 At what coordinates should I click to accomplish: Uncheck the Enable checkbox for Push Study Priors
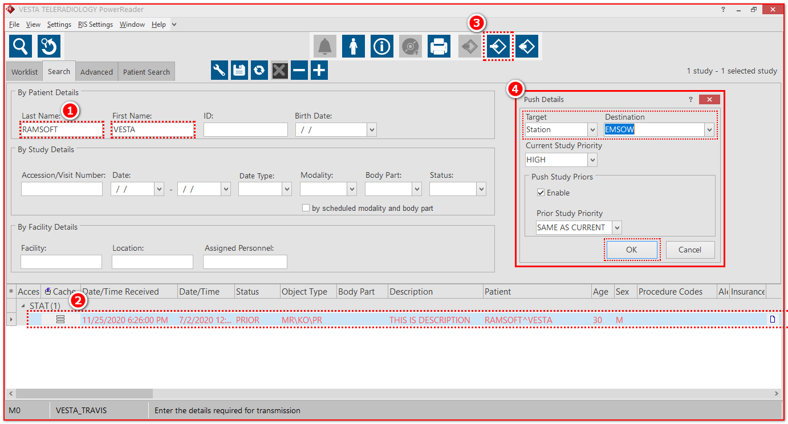point(541,193)
